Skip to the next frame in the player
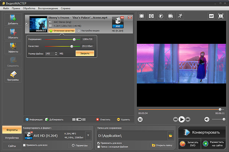229x152 pixels. pos(188,119)
